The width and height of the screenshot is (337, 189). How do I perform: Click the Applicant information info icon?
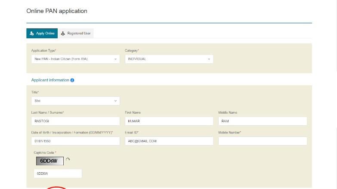(x=72, y=80)
